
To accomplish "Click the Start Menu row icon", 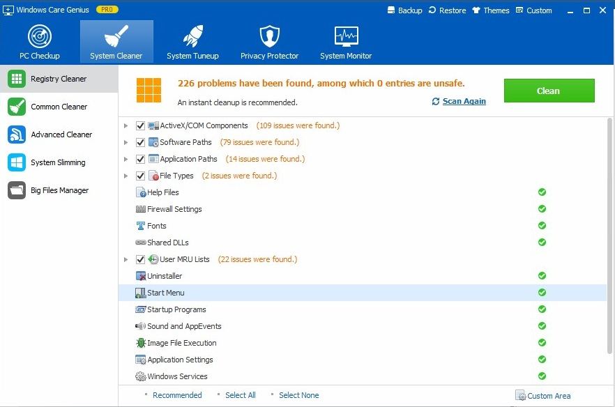I will pyautogui.click(x=141, y=293).
